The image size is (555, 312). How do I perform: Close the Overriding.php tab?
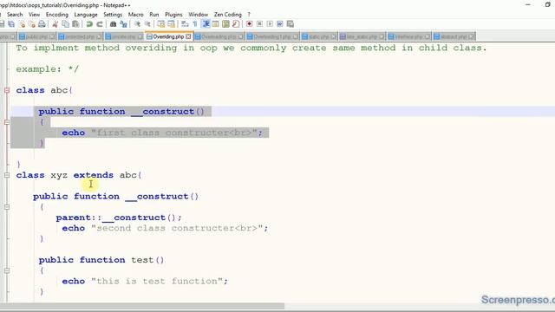pos(188,36)
